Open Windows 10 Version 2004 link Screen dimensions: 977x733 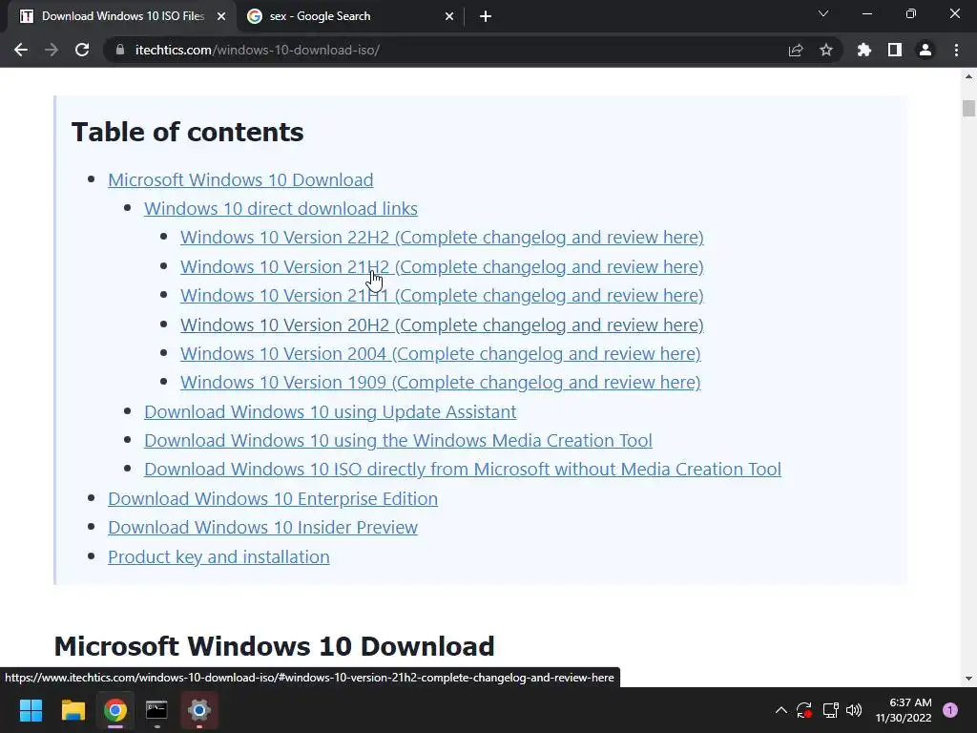(x=441, y=353)
